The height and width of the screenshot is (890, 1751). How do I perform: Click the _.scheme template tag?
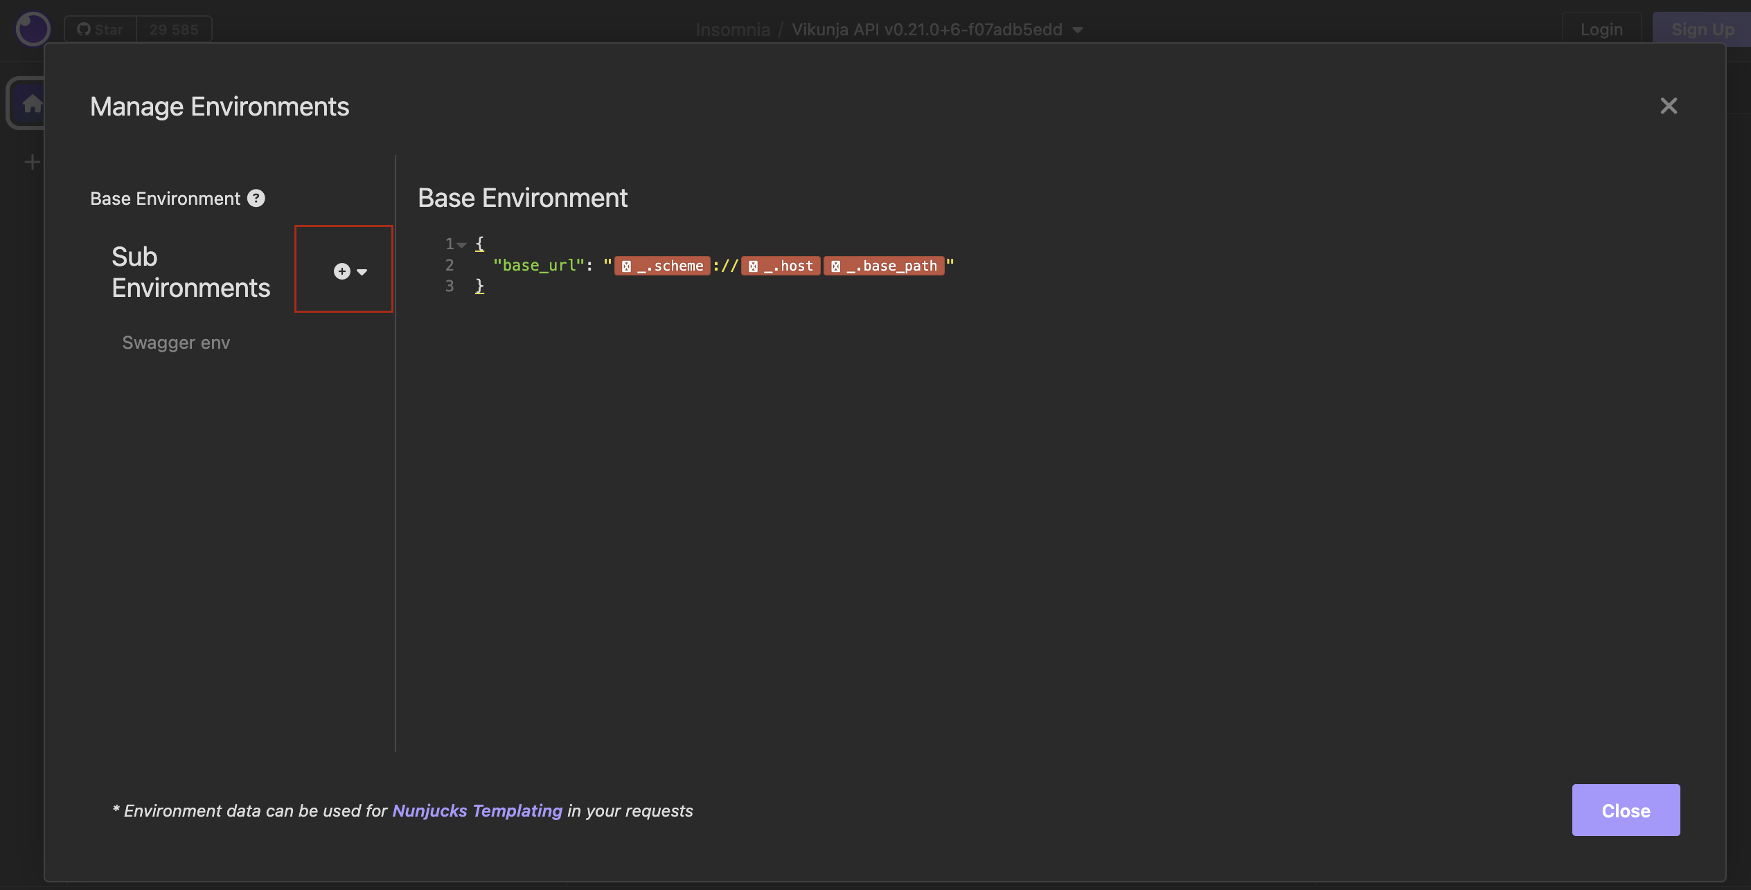pyautogui.click(x=662, y=266)
